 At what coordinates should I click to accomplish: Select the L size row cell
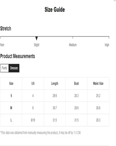click(x=11, y=120)
